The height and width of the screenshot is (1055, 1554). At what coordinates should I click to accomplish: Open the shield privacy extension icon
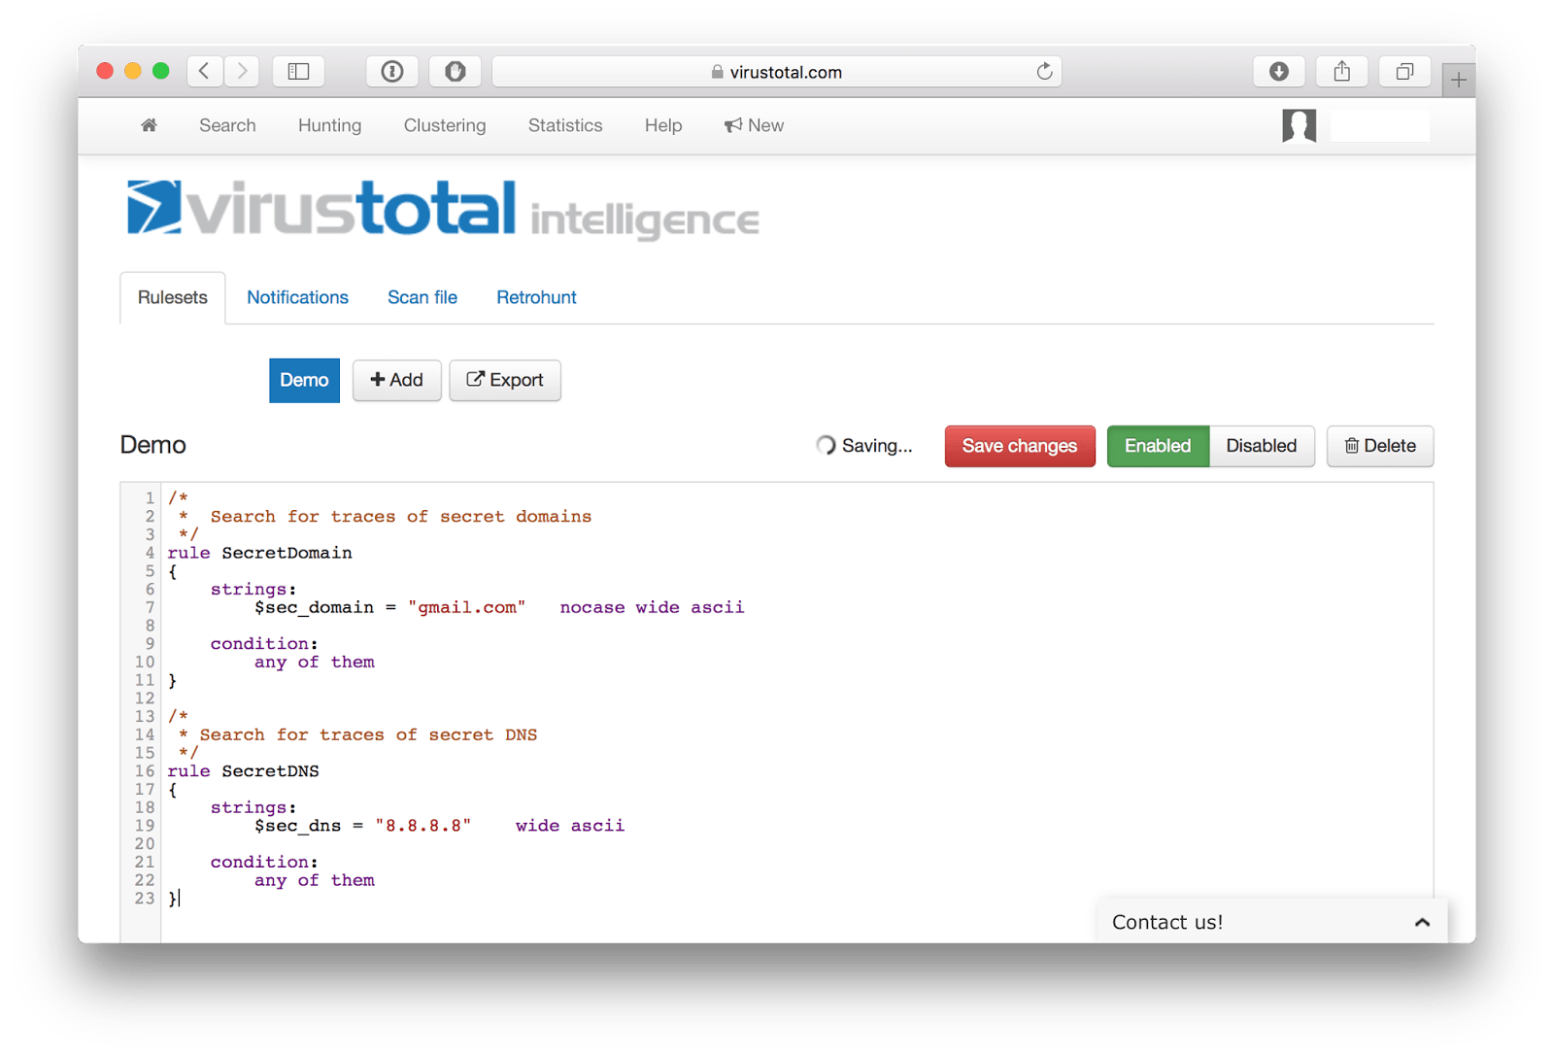pos(455,71)
